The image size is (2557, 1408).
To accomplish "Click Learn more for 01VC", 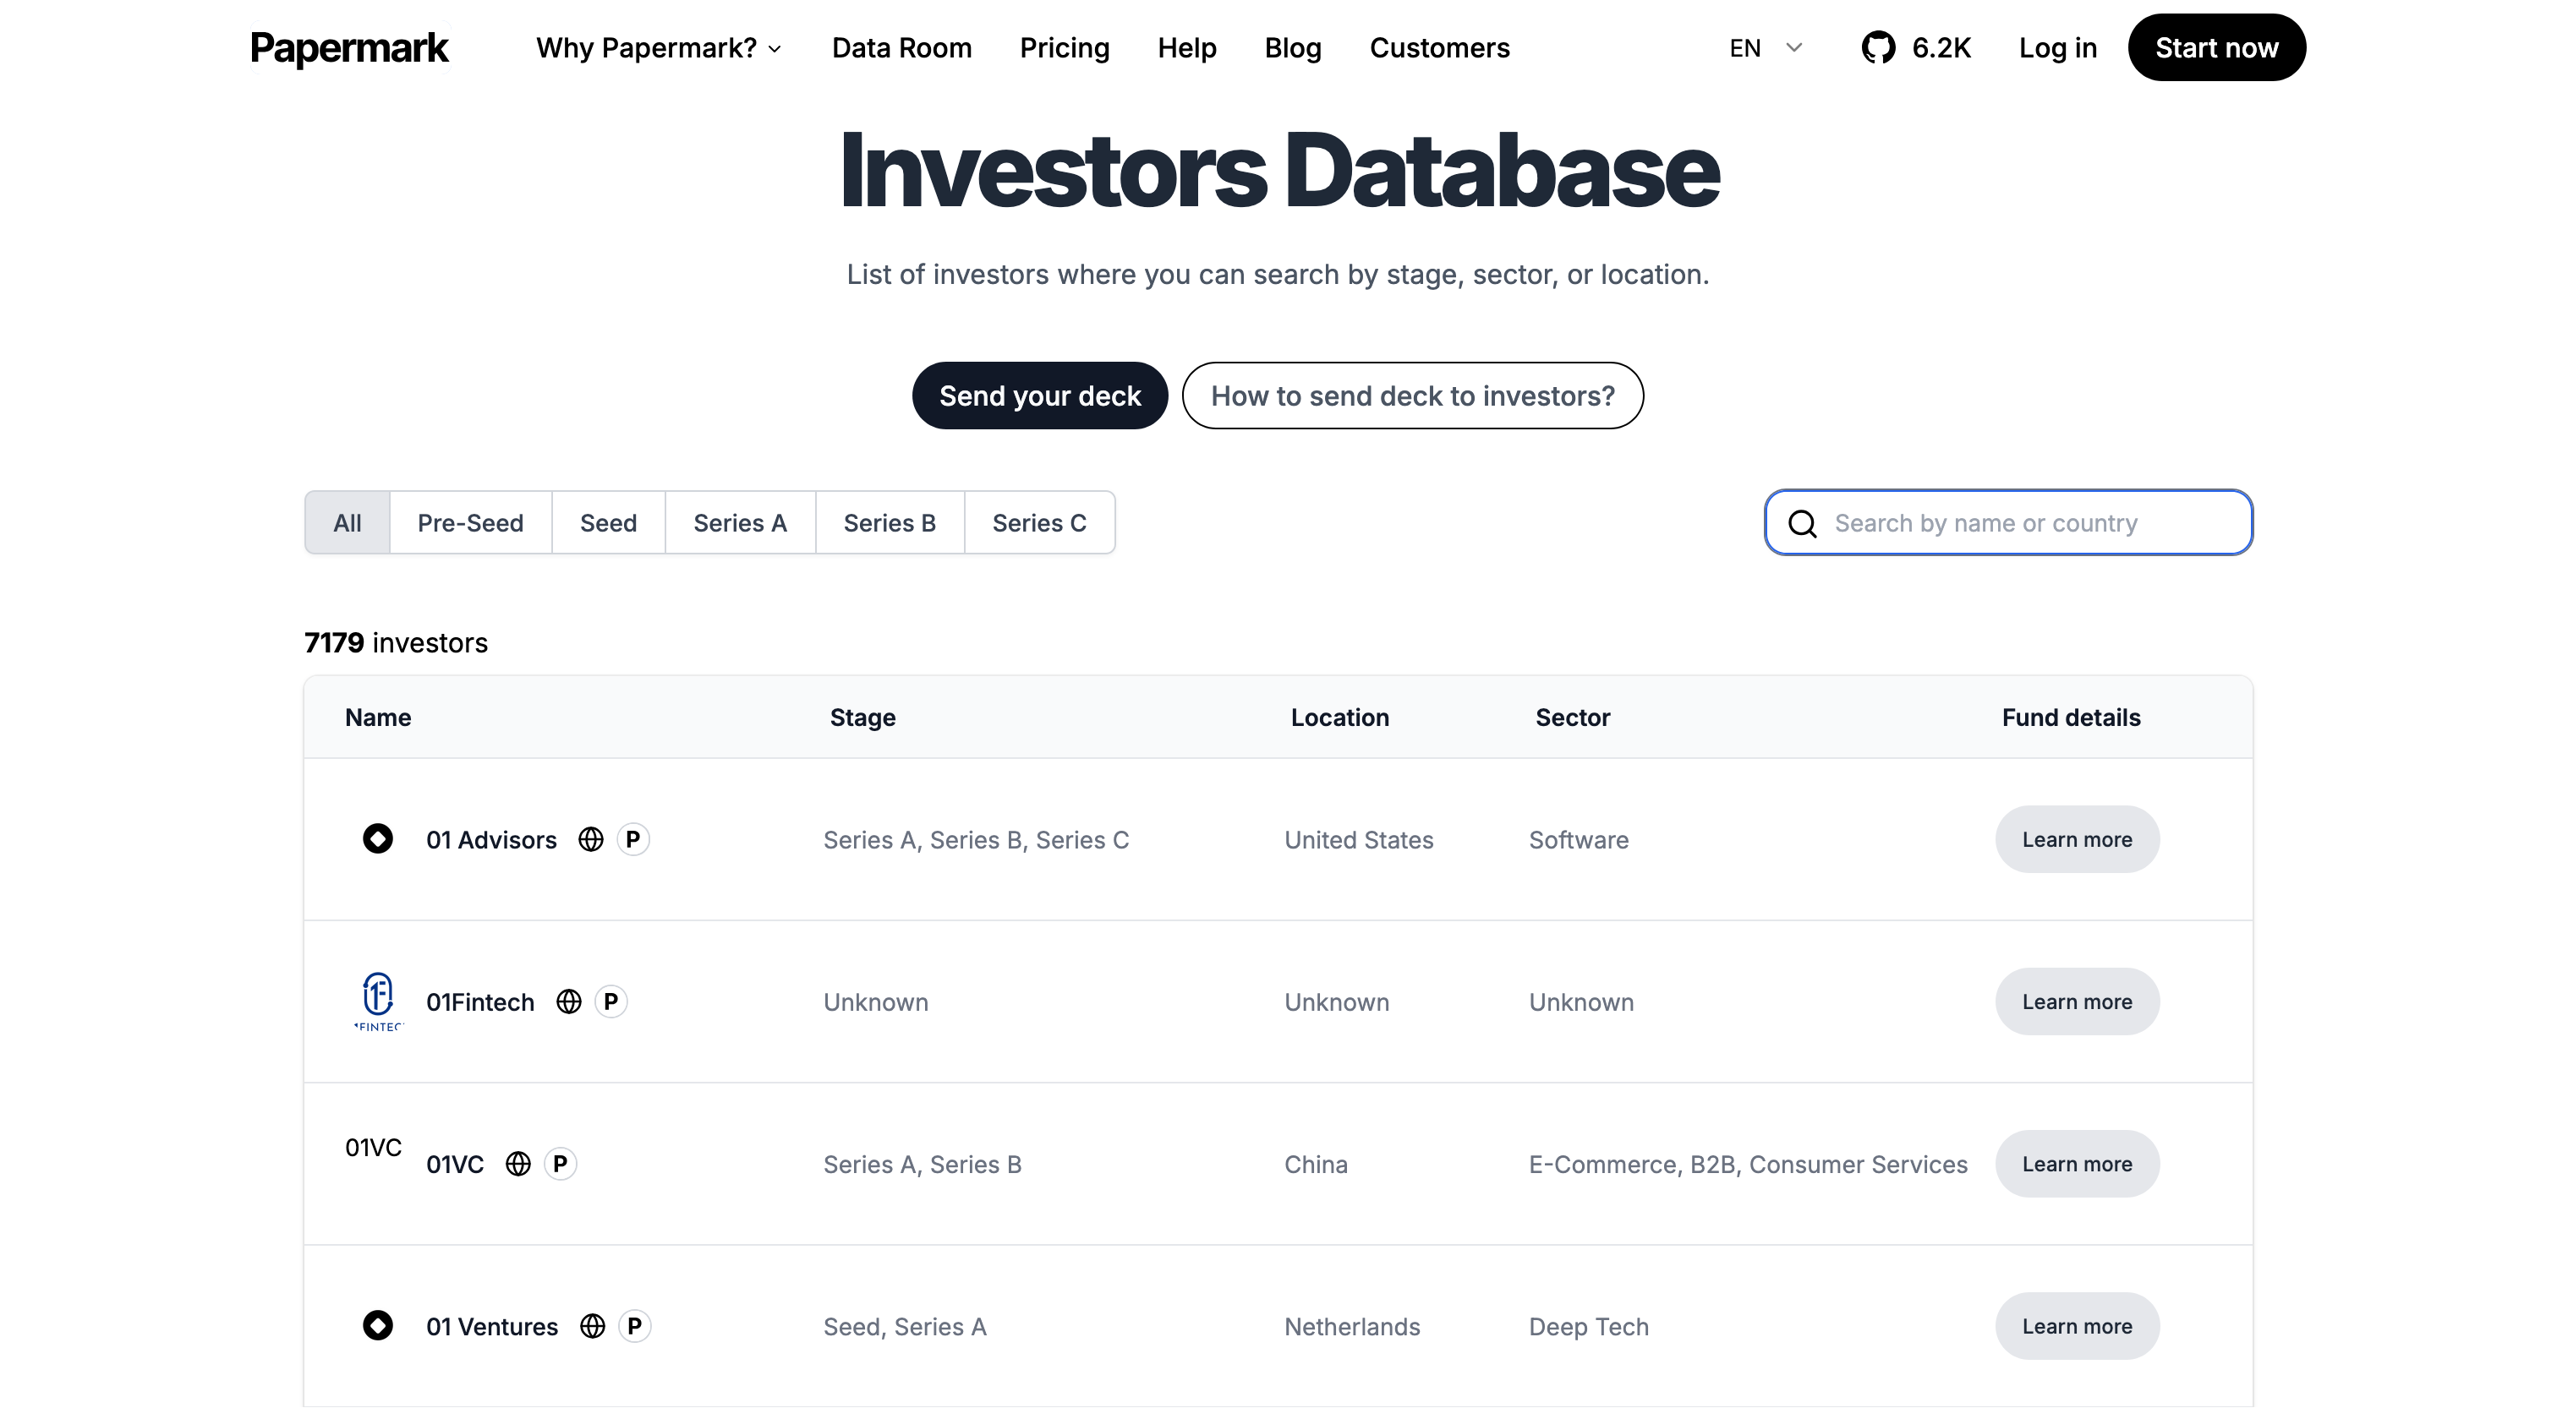I will coord(2077,1164).
